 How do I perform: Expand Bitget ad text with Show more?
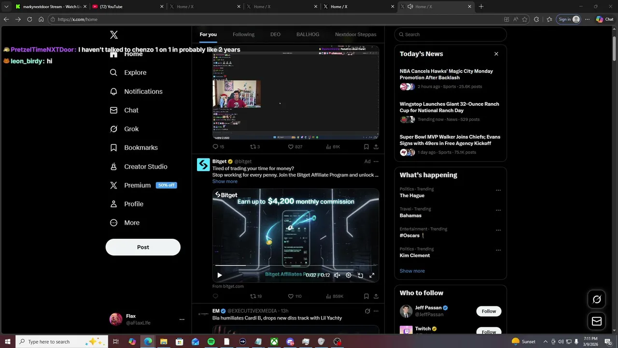click(225, 181)
